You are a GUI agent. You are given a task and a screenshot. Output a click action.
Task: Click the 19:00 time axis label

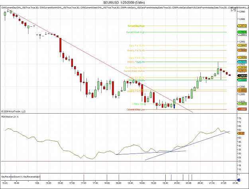pos(142,183)
